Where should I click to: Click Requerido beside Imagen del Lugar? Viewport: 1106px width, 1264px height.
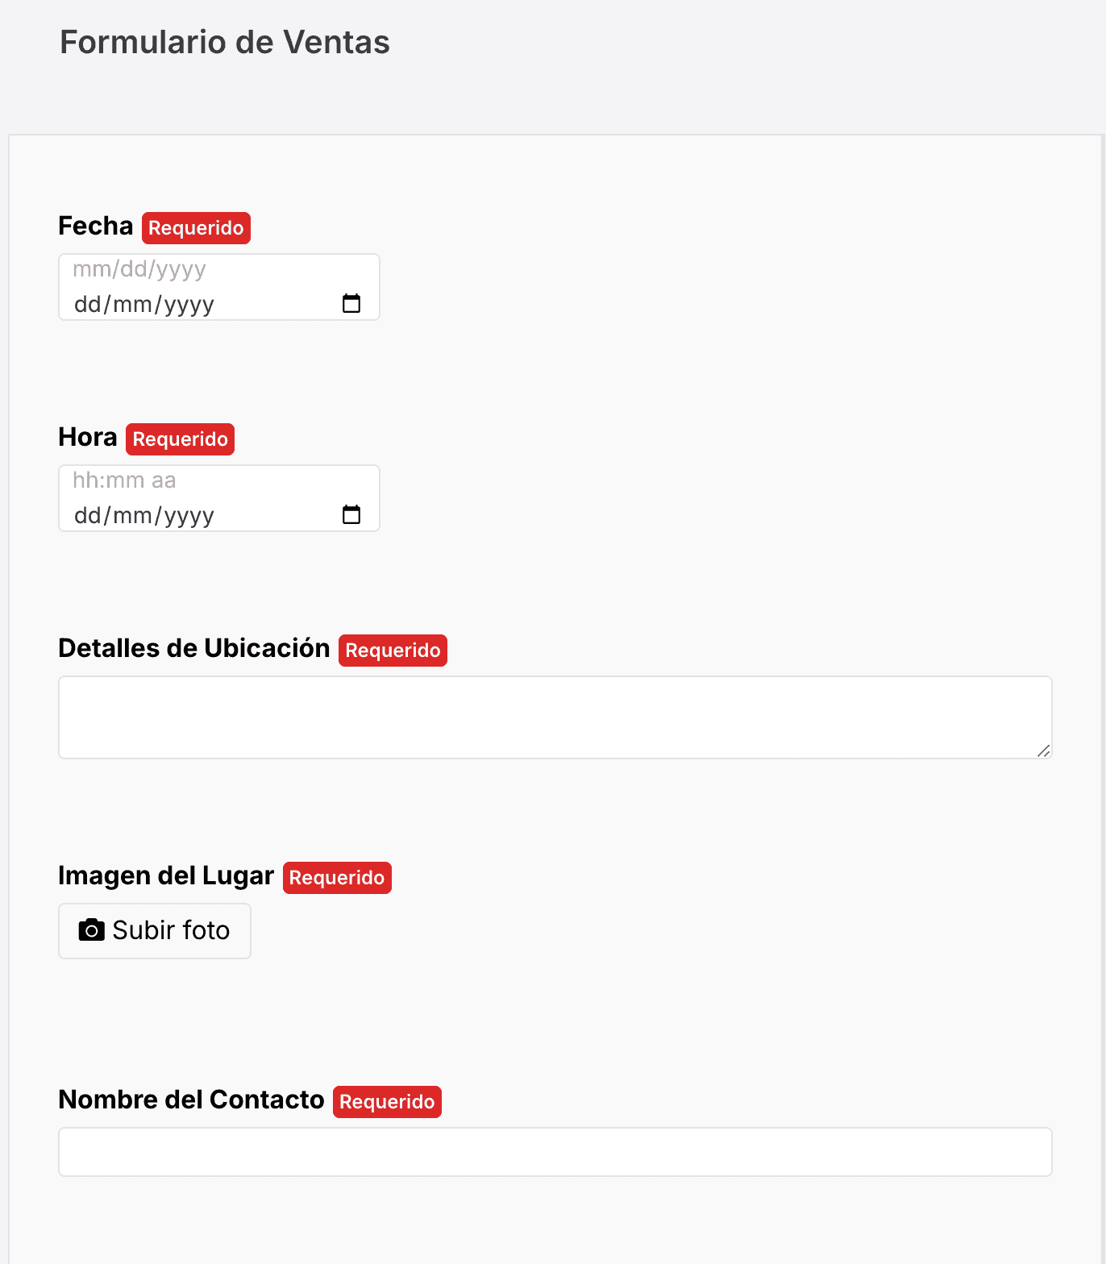[337, 878]
